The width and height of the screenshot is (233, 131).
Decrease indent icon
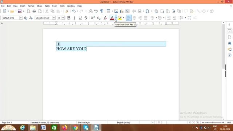(x=174, y=18)
